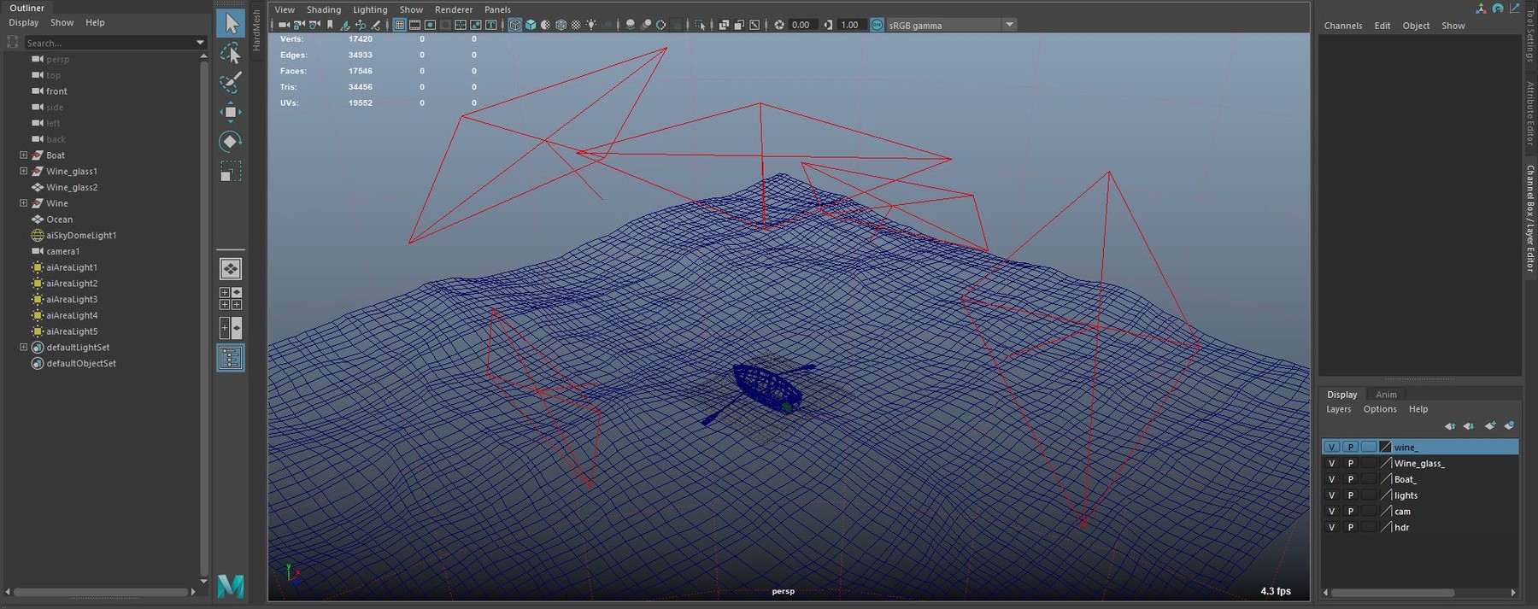
Task: Click the Wine_glass_ layer color swatch
Action: (x=1386, y=463)
